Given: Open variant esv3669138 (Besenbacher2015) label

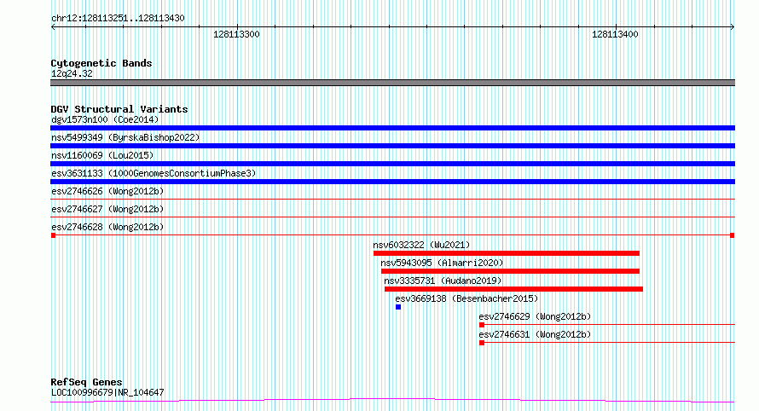Looking at the screenshot, I should pos(466,298).
